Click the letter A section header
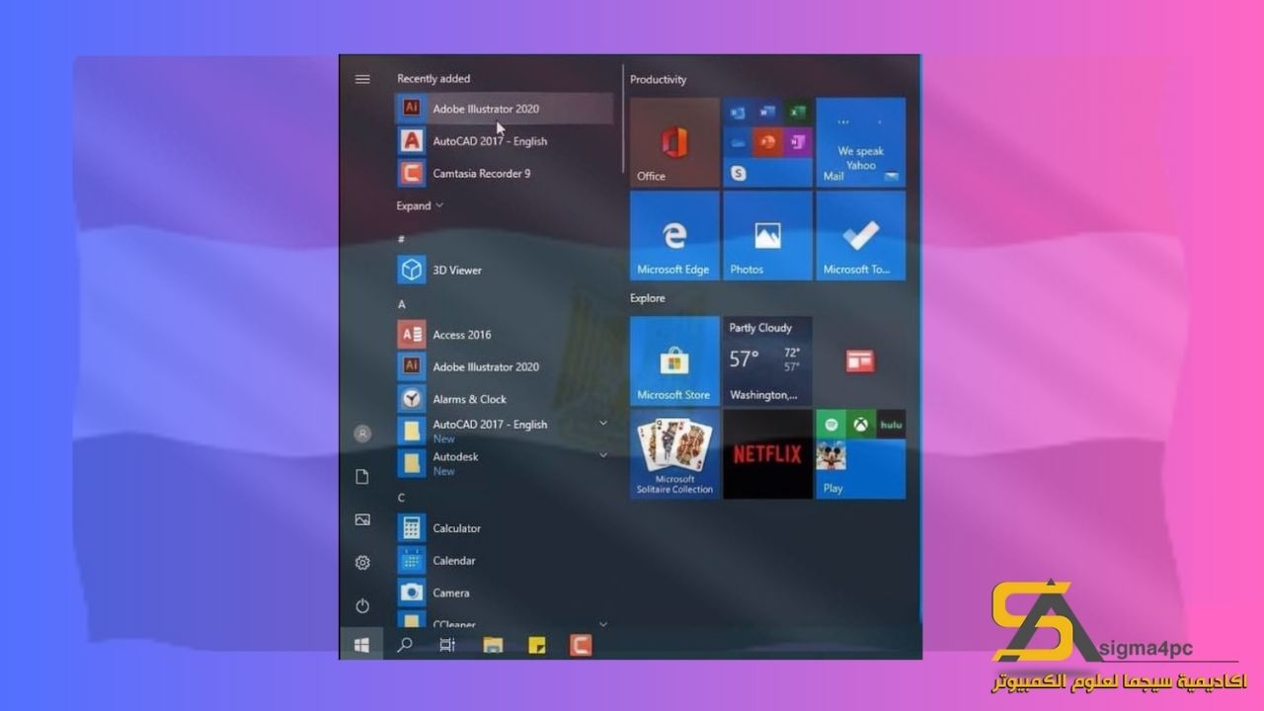Screen dimensions: 1264x711 click(x=402, y=304)
